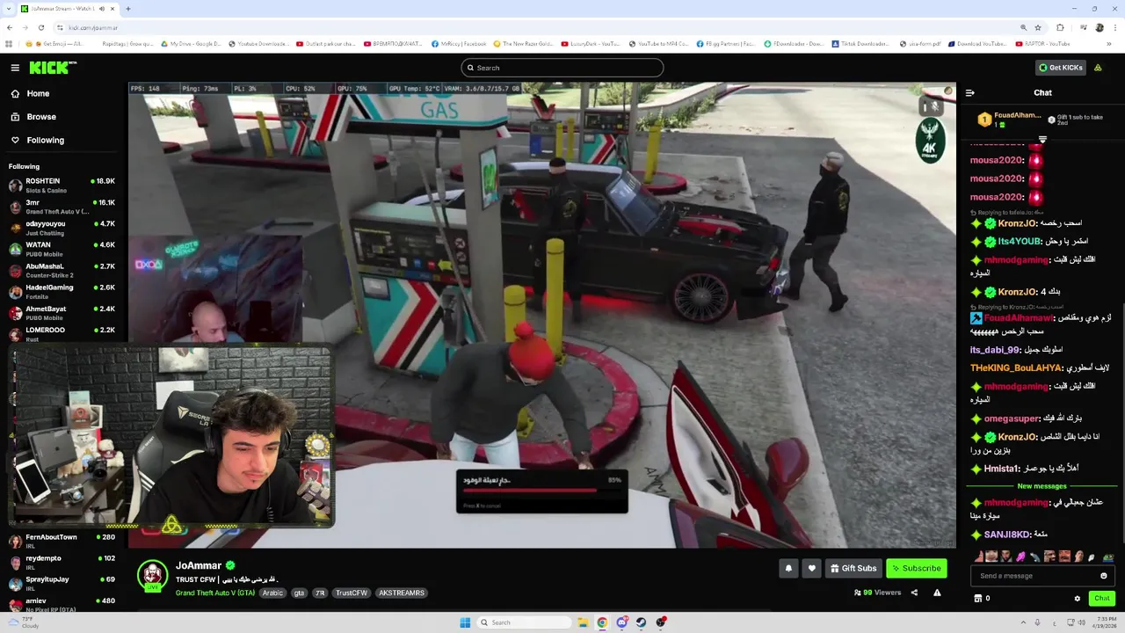The width and height of the screenshot is (1125, 633).
Task: Click omegasuper username in chat
Action: tap(1012, 419)
